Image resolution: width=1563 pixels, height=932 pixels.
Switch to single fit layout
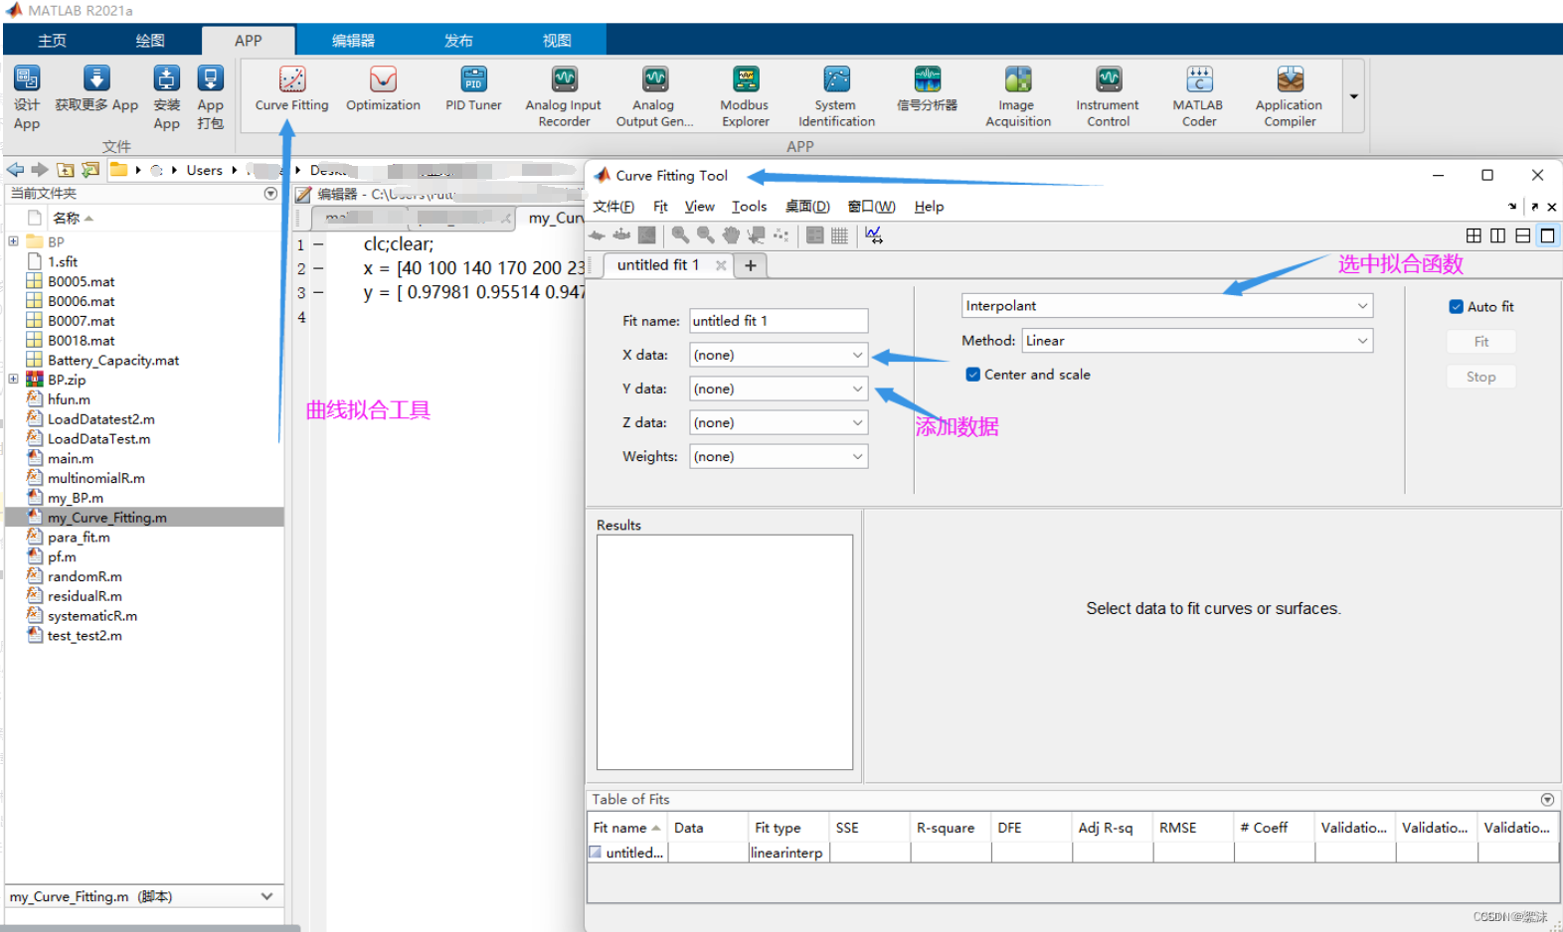[x=1548, y=235]
